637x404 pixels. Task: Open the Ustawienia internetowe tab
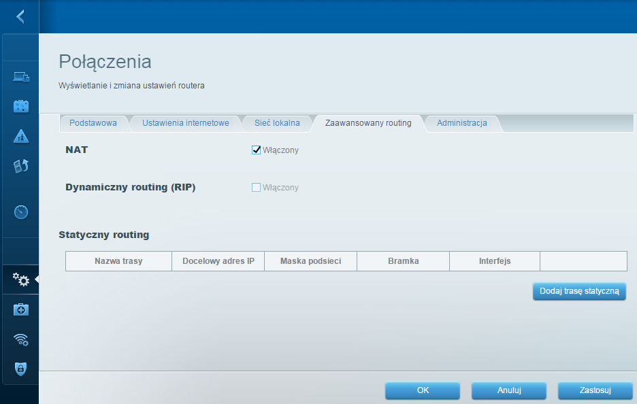pos(186,123)
